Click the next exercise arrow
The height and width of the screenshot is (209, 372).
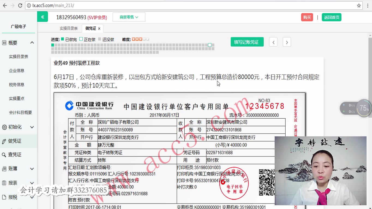(x=287, y=42)
